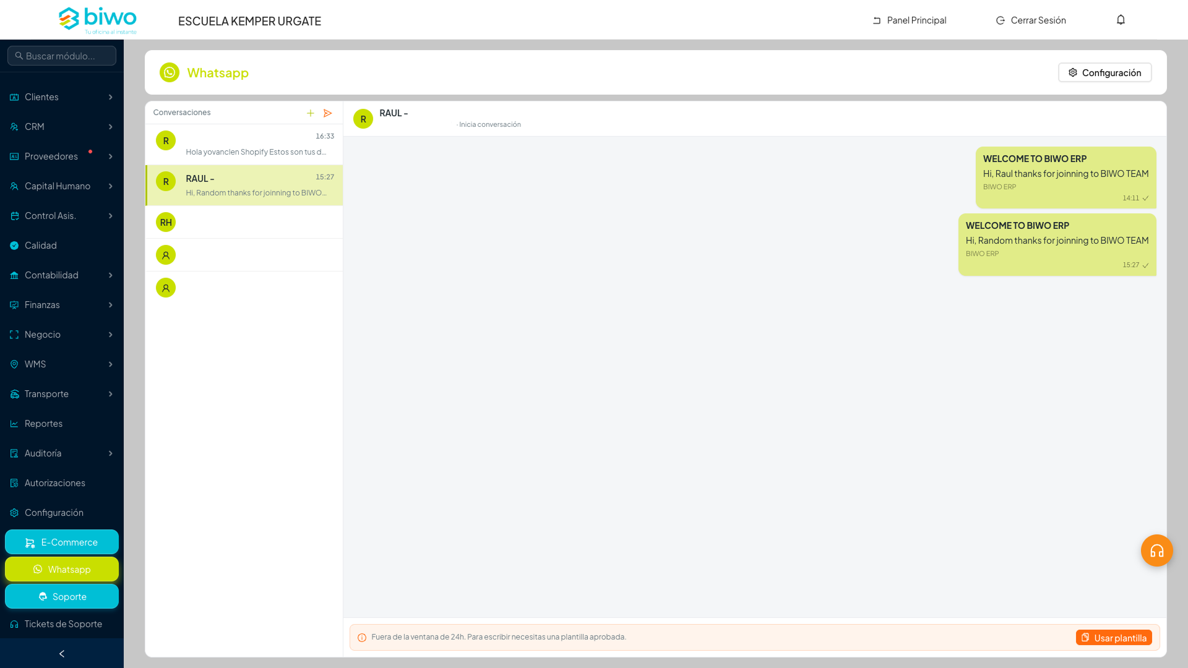Open the Calidad module
The width and height of the screenshot is (1188, 668).
tap(62, 246)
